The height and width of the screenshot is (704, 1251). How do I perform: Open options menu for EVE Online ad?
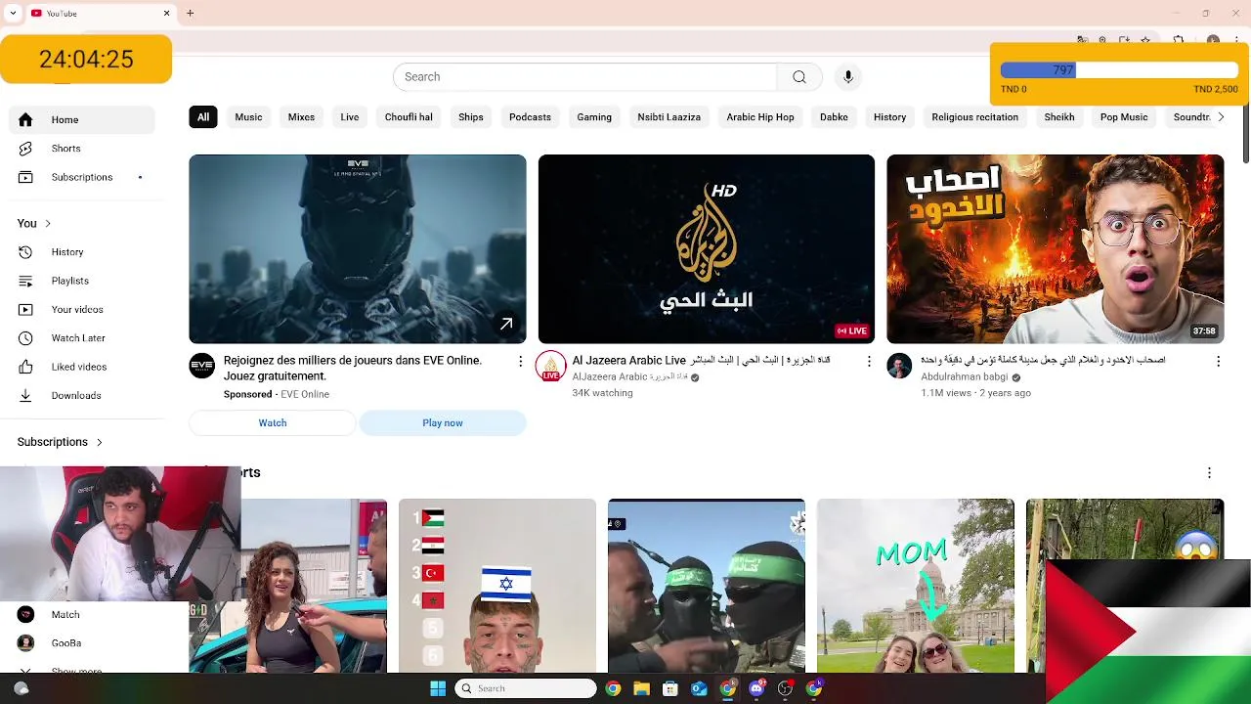tap(520, 362)
